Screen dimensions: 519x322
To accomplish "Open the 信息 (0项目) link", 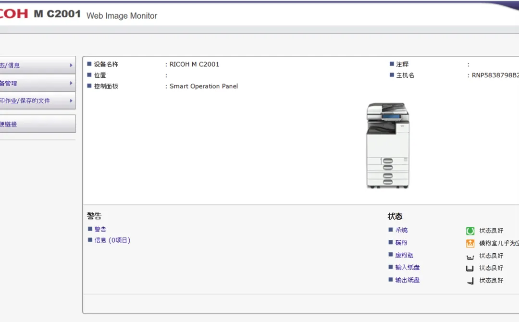I will (112, 240).
